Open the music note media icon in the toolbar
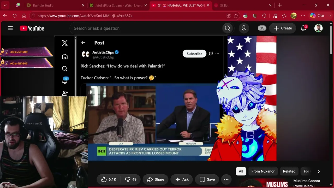Screen dimensions: 334x188 tap(275, 16)
